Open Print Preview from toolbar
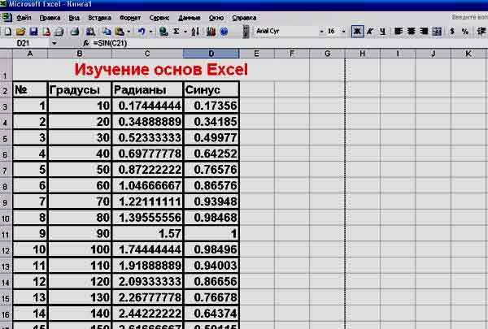This screenshot has width=488, height=329. [75, 32]
